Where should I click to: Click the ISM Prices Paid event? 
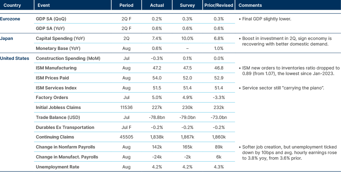click(x=53, y=78)
